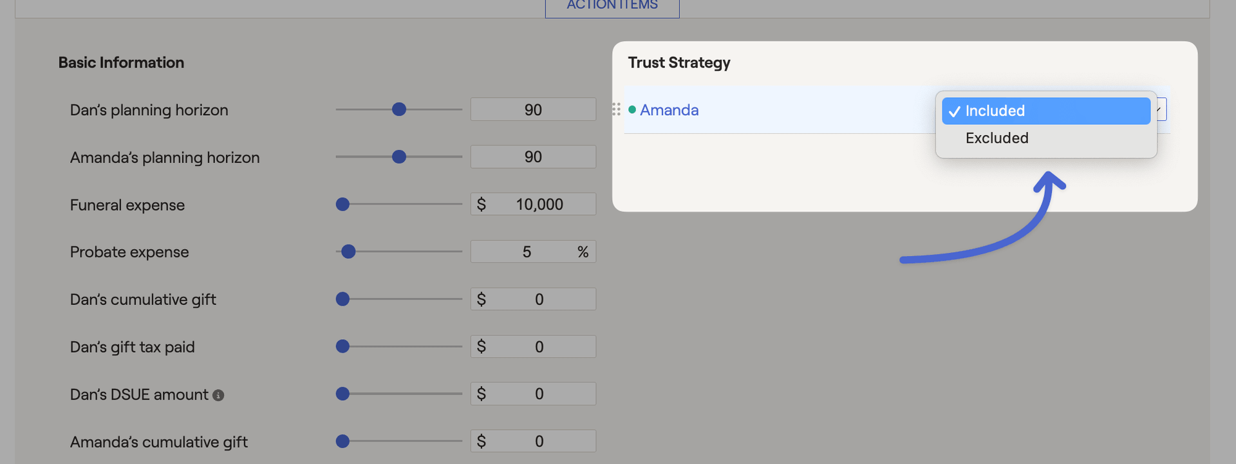Click the Funeral expense amount field
The height and width of the screenshot is (464, 1236).
tap(539, 205)
